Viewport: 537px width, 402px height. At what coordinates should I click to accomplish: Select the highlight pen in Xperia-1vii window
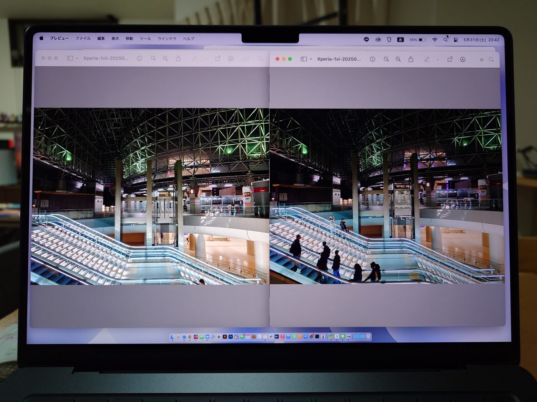click(194, 58)
